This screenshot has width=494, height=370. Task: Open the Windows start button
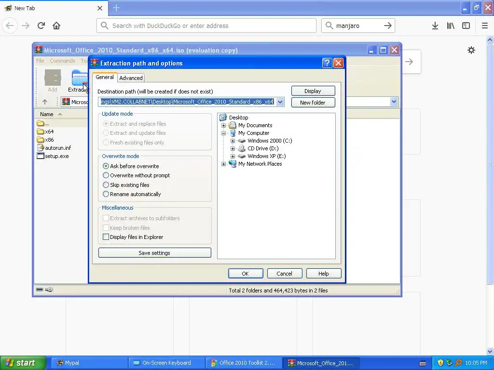click(23, 363)
